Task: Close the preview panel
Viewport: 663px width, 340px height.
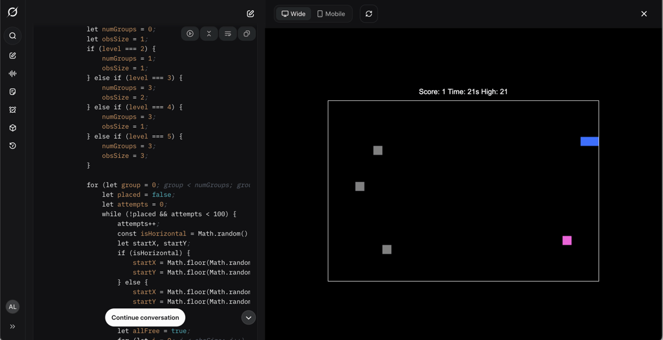Action: coord(644,14)
